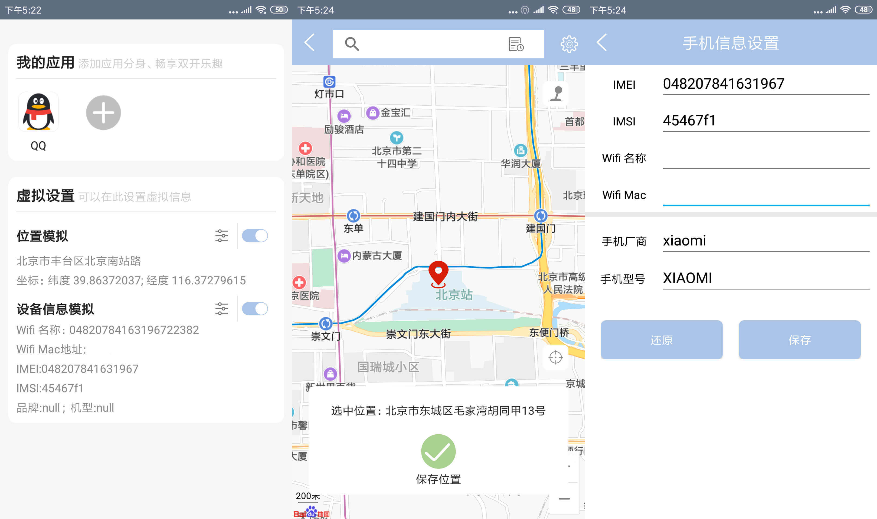Toggle the 设备信息模拟 switch
Viewport: 877px width, 519px height.
[255, 309]
